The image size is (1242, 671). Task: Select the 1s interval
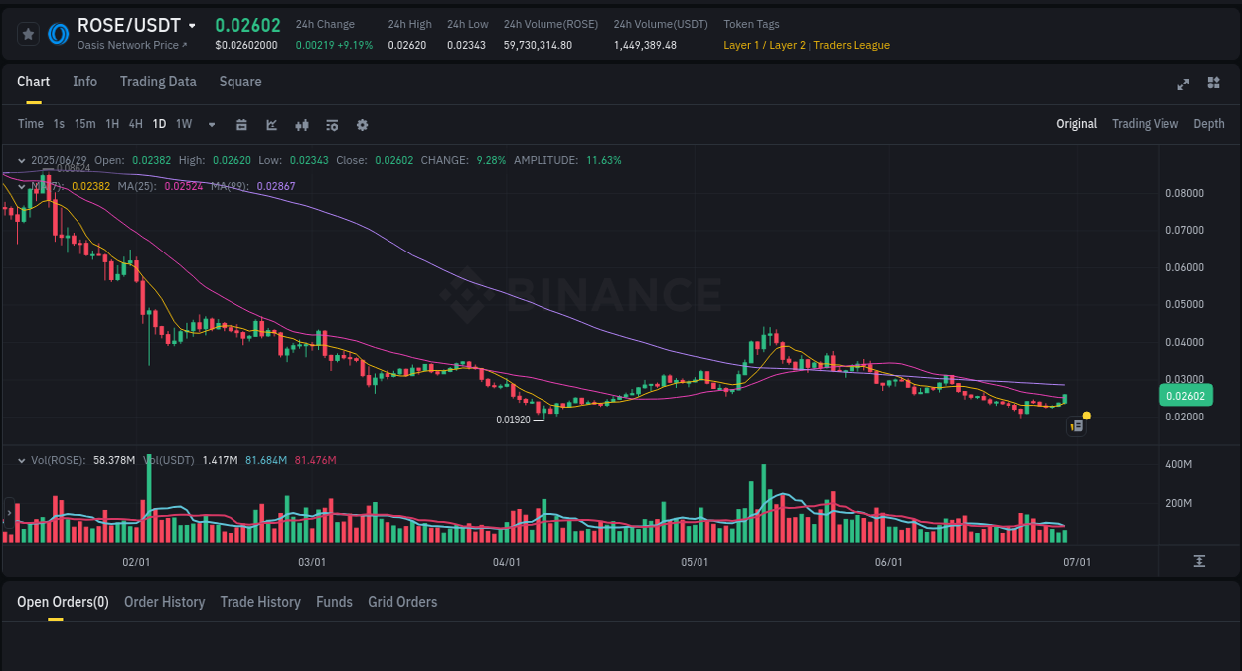click(x=59, y=124)
